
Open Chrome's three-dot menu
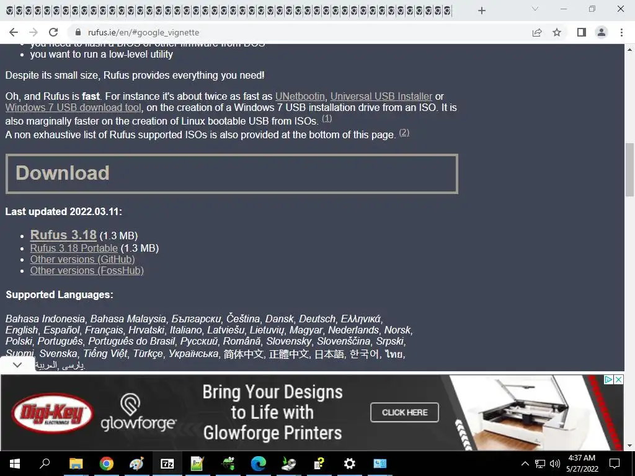pos(621,32)
